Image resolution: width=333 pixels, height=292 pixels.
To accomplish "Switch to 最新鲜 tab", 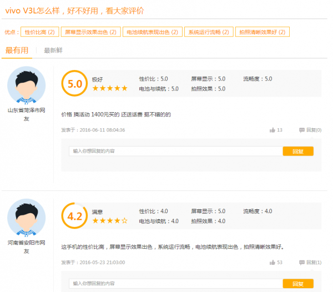I will click(53, 51).
